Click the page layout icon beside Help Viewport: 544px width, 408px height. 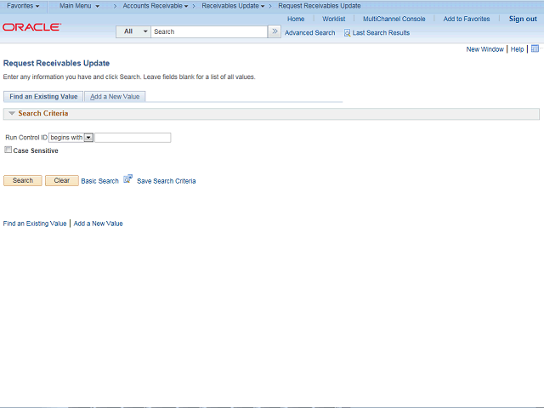(x=535, y=48)
